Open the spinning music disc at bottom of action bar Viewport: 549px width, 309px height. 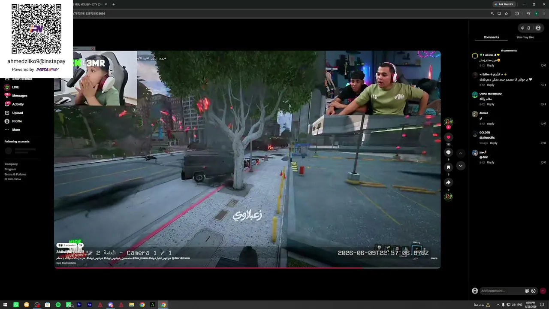click(448, 197)
